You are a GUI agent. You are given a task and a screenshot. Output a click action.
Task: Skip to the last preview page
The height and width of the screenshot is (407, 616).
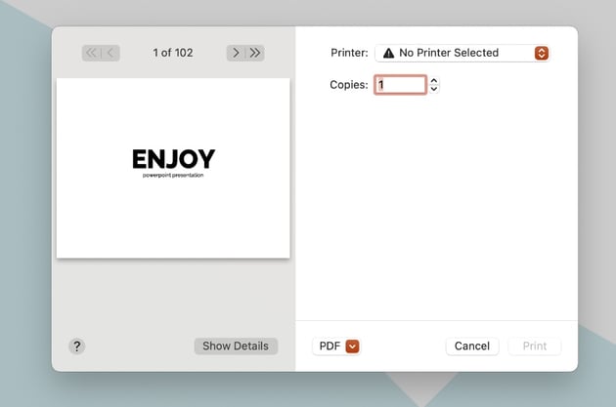pos(255,53)
